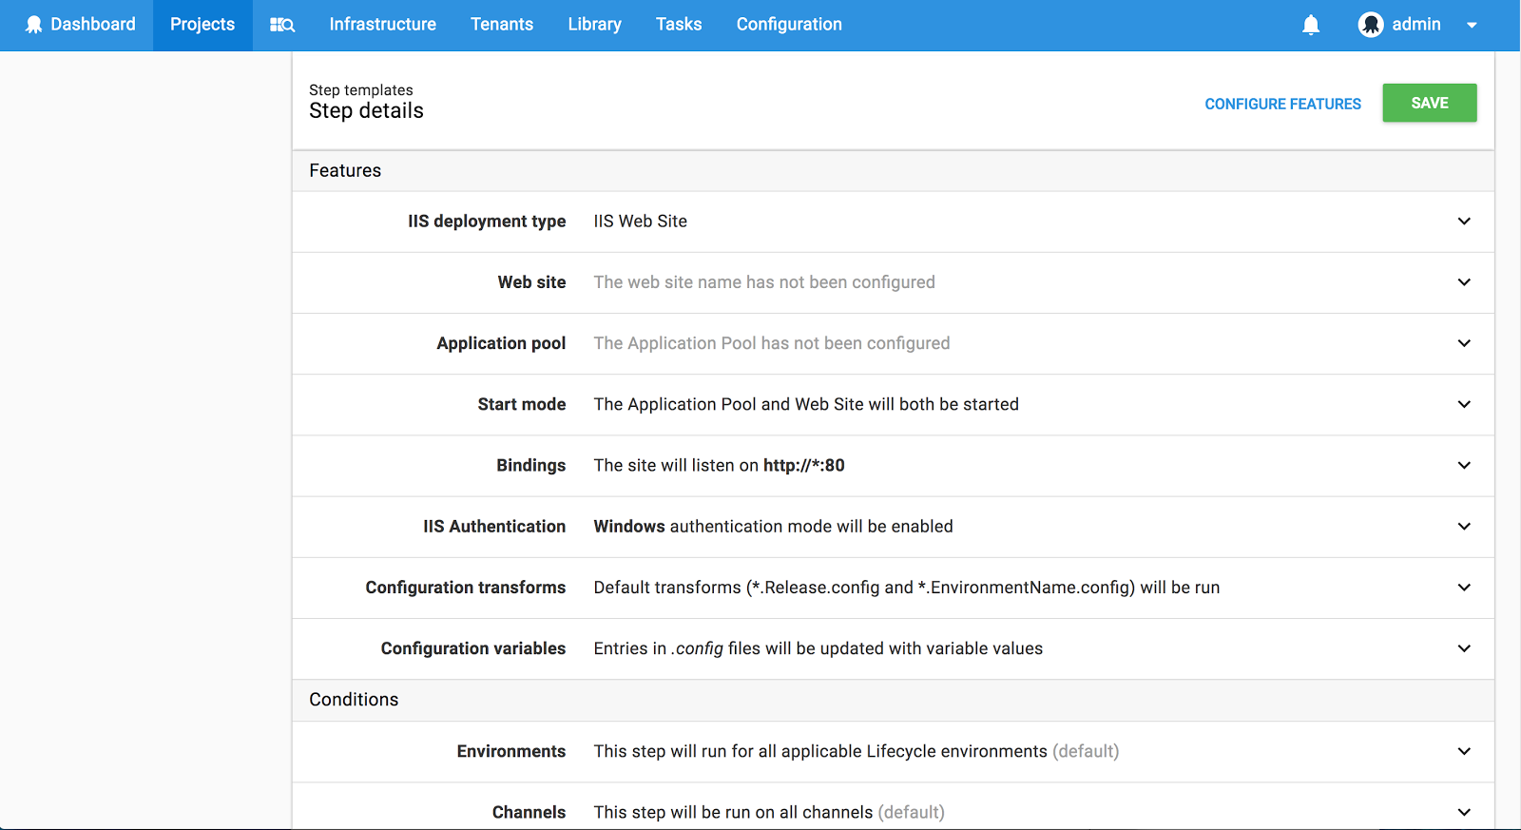Click the Step templates breadcrumb
Screen dimensions: 1521x830
pos(361,90)
